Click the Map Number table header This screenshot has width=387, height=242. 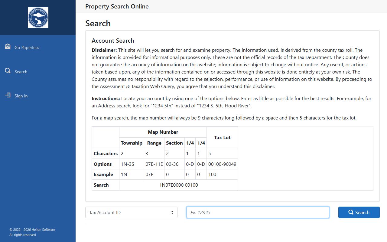(x=163, y=132)
